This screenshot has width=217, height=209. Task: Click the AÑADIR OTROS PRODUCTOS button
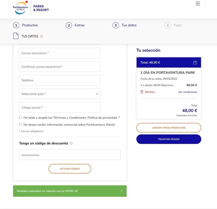point(169,128)
